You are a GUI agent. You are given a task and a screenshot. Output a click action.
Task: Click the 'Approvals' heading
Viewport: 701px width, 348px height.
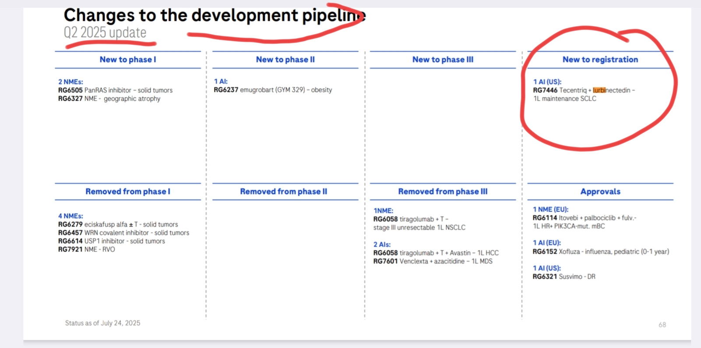600,192
